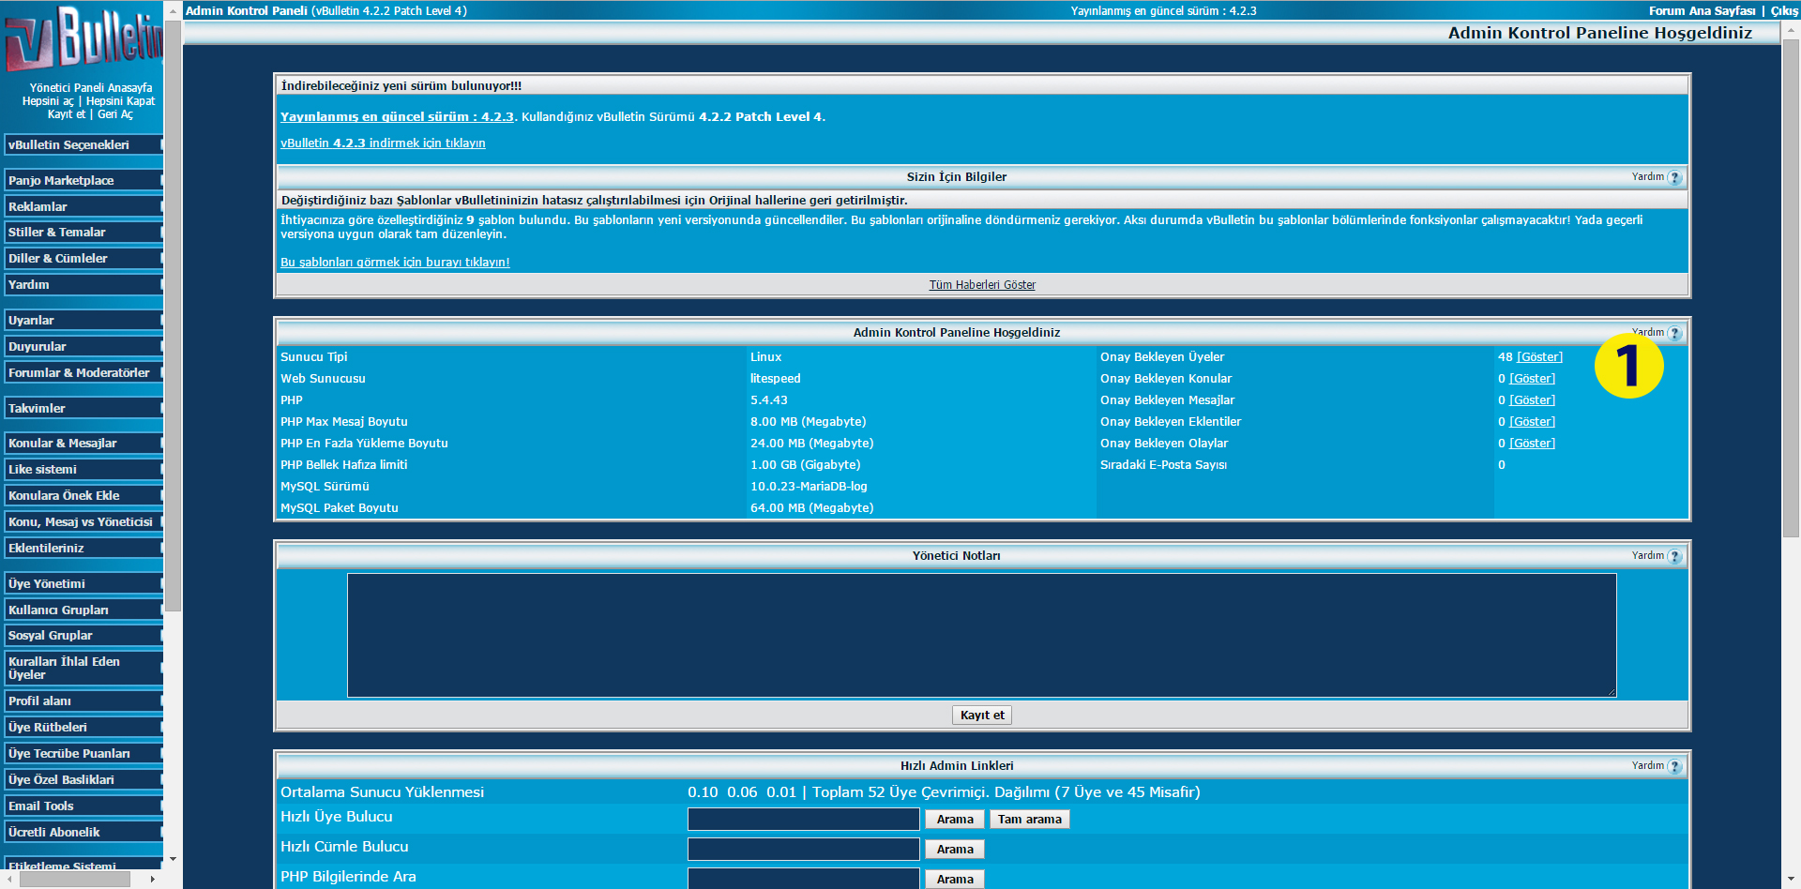
Task: Expand the Stiller & Temalar section
Action: pyautogui.click(x=83, y=233)
